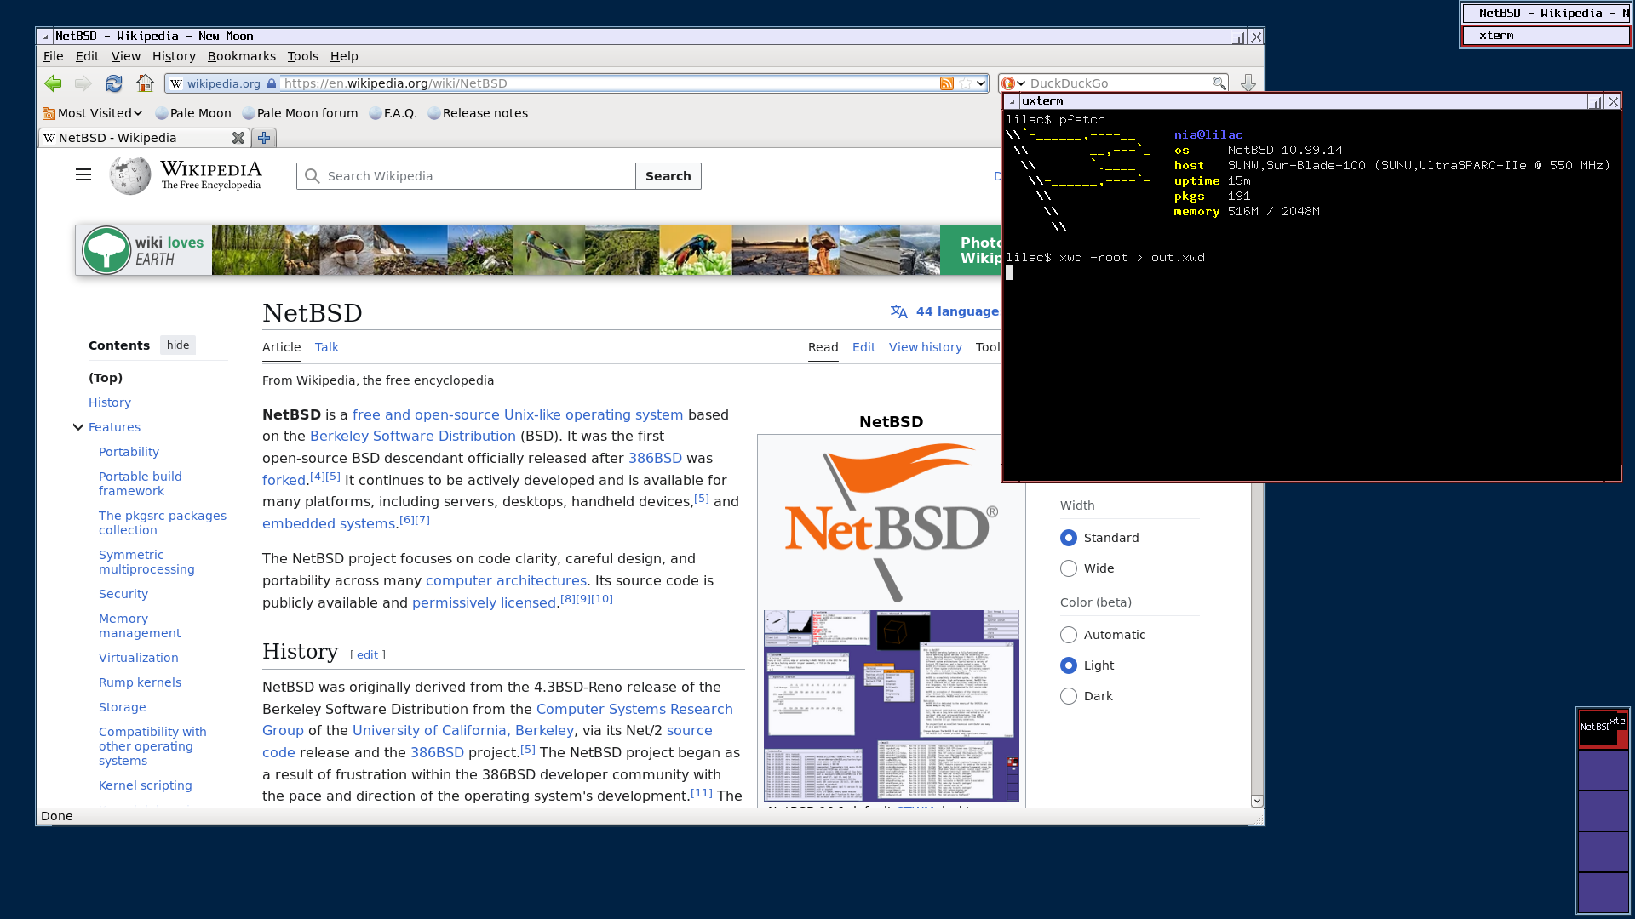Click the edit link beside History heading
Screen dimensions: 1635x919
pyautogui.click(x=368, y=654)
